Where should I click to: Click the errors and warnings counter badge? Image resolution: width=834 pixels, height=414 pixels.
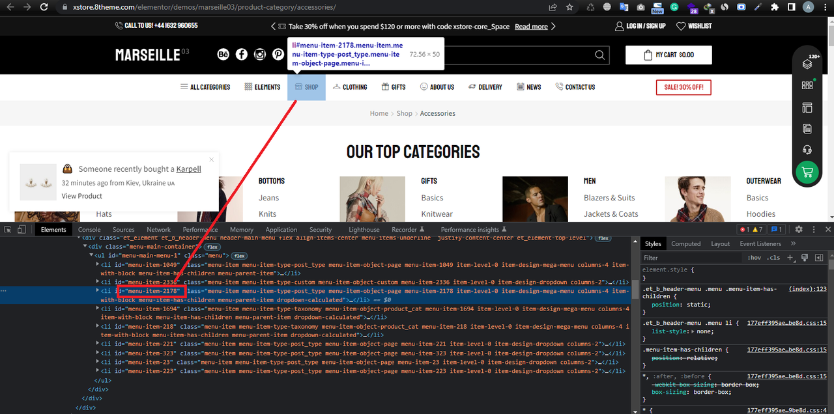point(750,229)
